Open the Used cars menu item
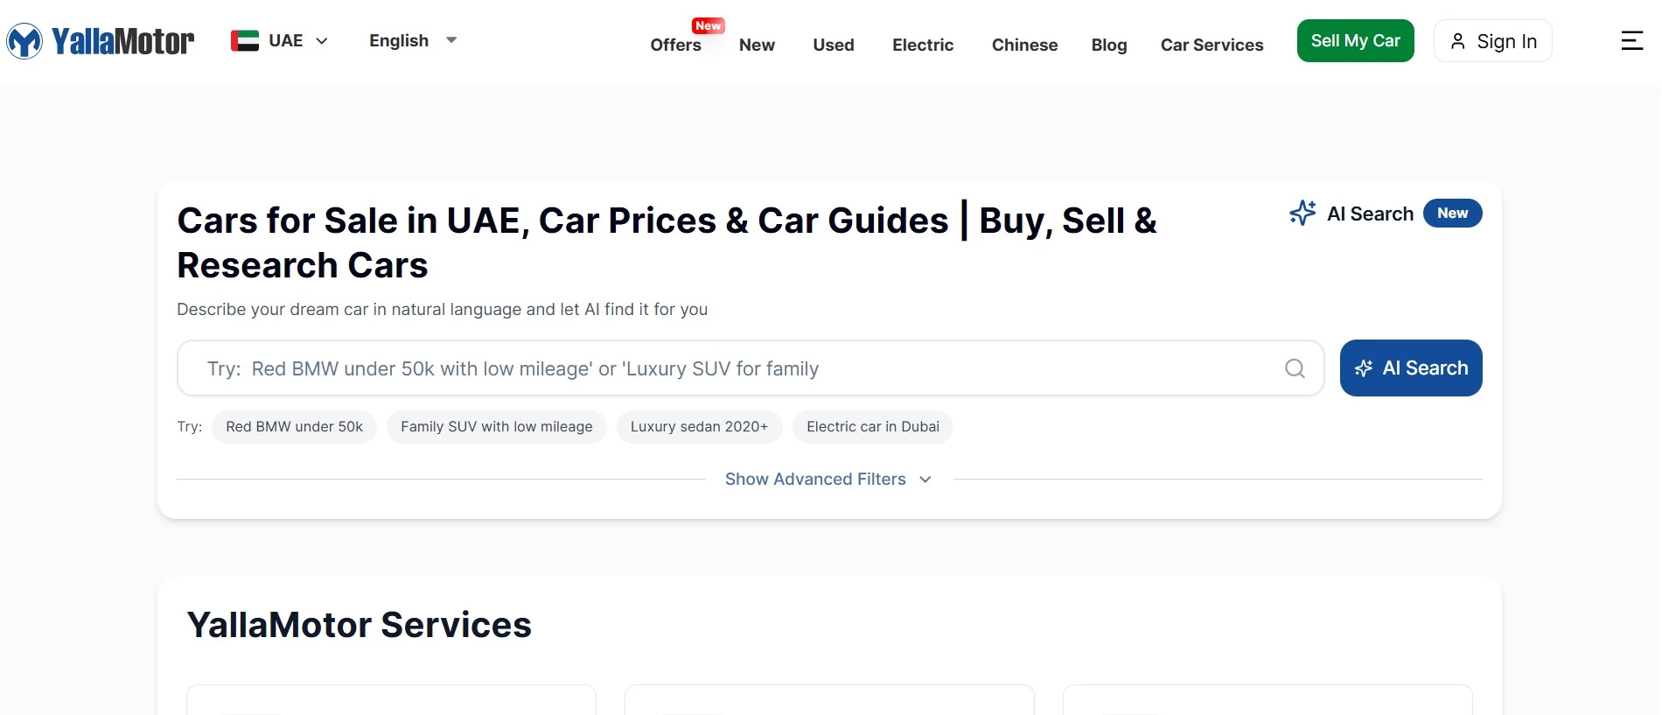Screen dimensions: 1662x715 (x=833, y=45)
